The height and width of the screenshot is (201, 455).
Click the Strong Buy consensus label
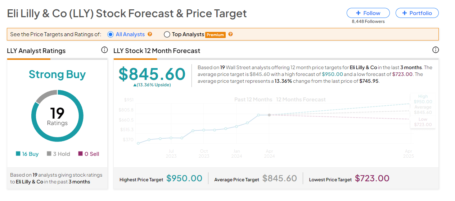click(x=57, y=75)
